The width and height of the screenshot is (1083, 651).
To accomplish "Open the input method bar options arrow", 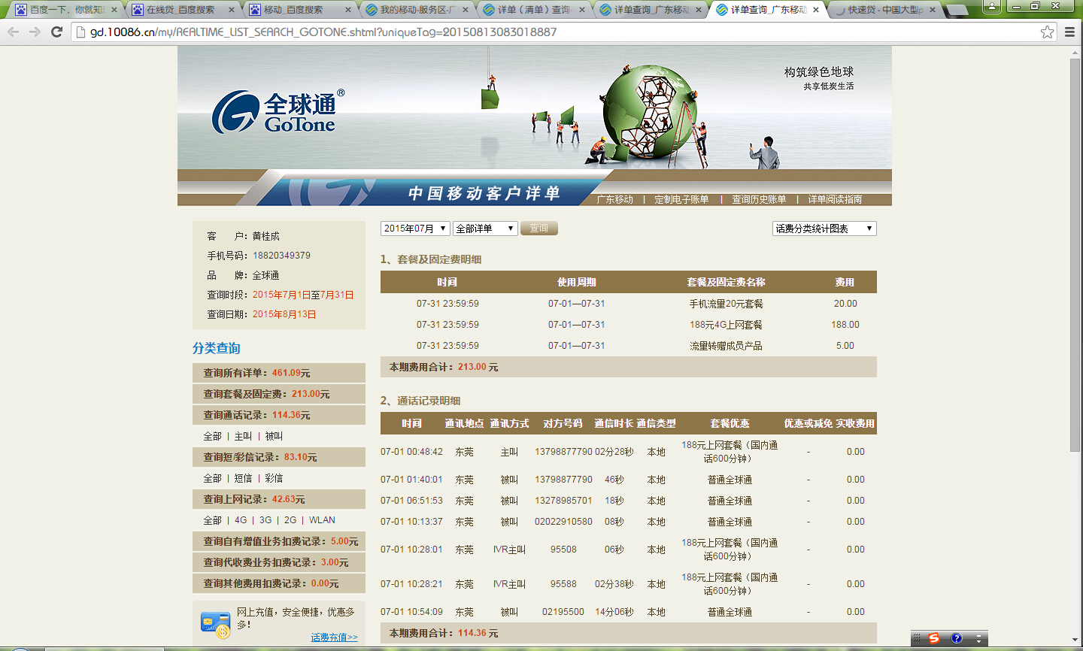I will click(978, 638).
